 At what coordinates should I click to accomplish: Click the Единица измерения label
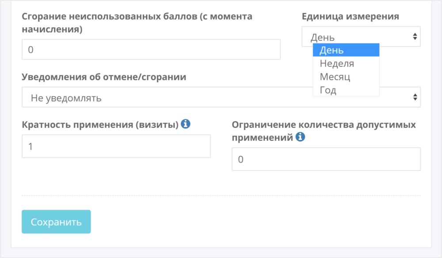pos(351,16)
